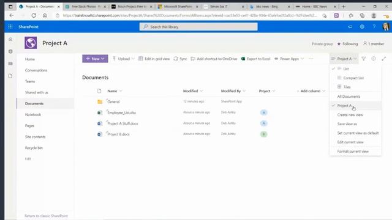Click the expand content arrow icon
Screen dimensions: 392x220
[384, 59]
